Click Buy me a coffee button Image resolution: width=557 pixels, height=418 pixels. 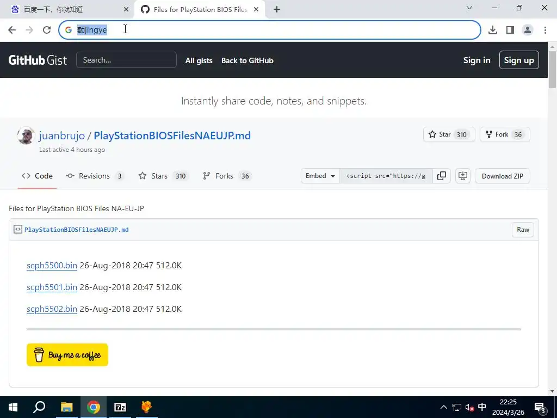point(67,355)
